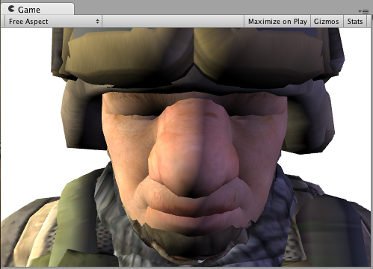Click the Pac-Man icon on Game tab
The height and width of the screenshot is (269, 373).
coord(11,9)
